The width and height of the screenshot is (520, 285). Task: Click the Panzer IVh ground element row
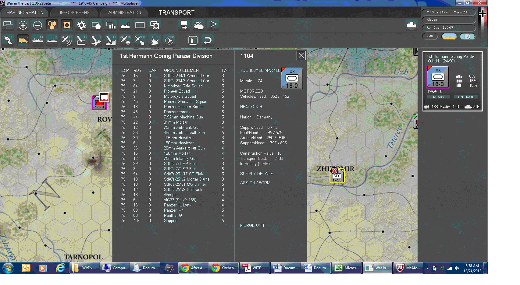pyautogui.click(x=173, y=210)
